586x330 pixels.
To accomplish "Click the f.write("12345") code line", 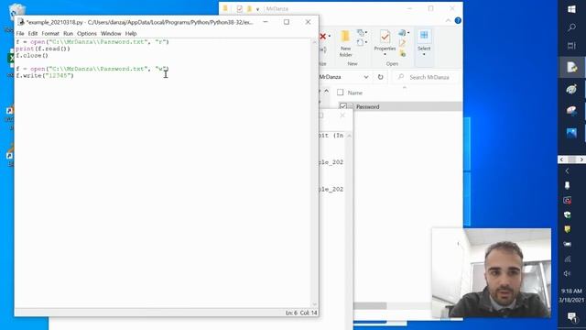I will point(45,75).
